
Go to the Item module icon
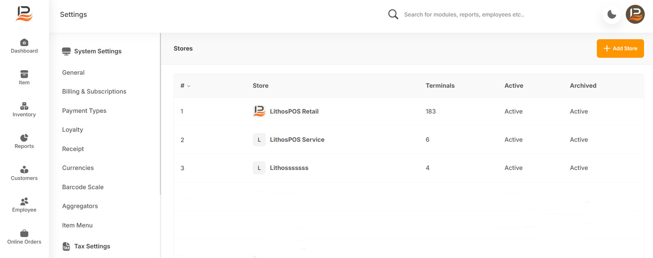tap(24, 74)
